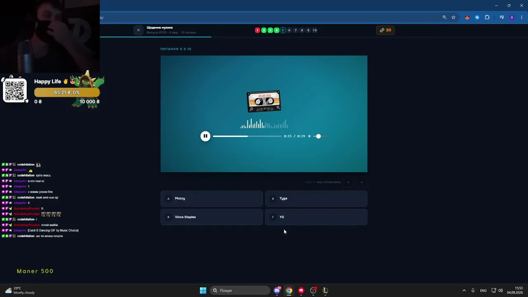This screenshot has width=528, height=297.
Task: Click the audio waveform visualizer
Action: click(x=264, y=124)
